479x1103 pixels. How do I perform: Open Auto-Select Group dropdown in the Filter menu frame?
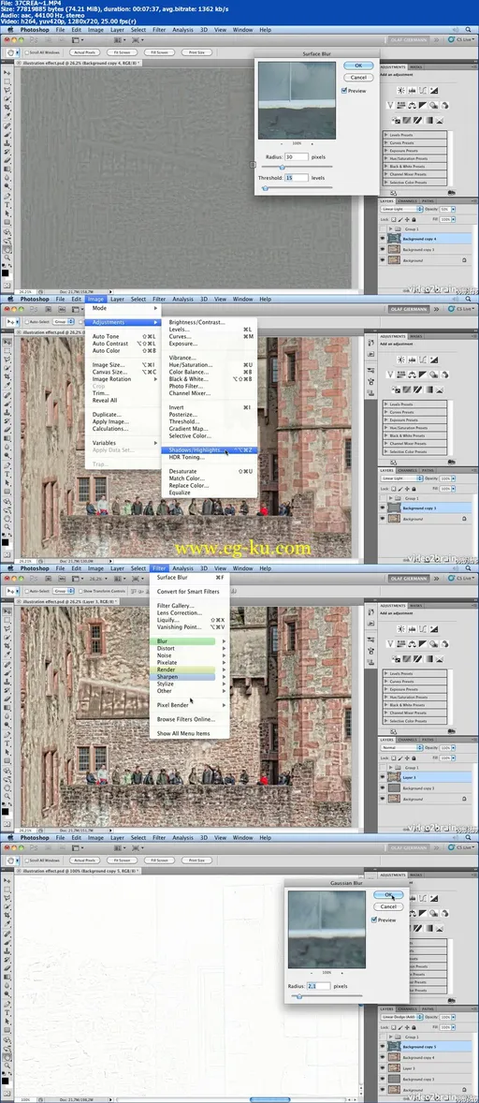[x=64, y=591]
